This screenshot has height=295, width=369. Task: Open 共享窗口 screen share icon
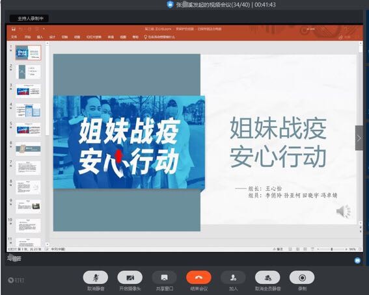click(164, 277)
